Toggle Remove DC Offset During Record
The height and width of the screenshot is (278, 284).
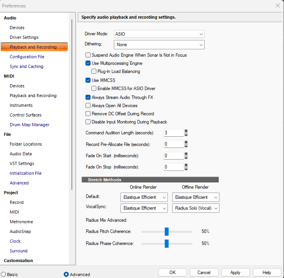click(88, 114)
